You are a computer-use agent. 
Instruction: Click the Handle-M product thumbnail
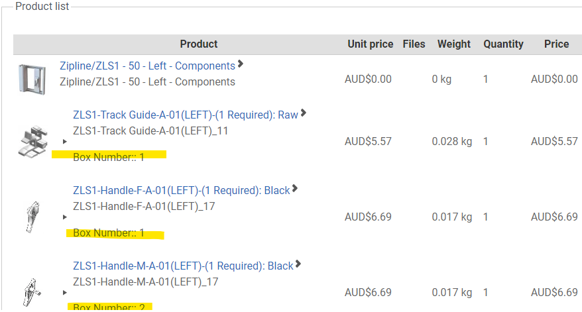(x=32, y=292)
